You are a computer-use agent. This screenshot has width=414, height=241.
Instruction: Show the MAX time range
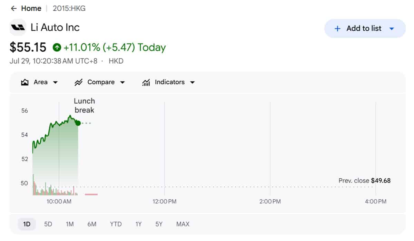[183, 224]
